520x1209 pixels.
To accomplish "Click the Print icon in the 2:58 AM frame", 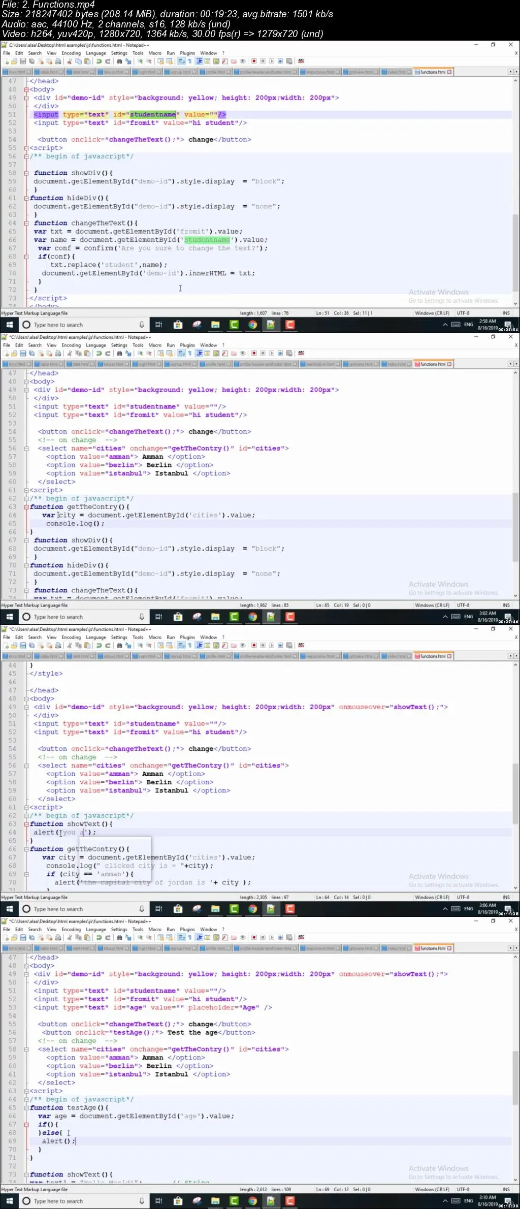I will coord(57,61).
